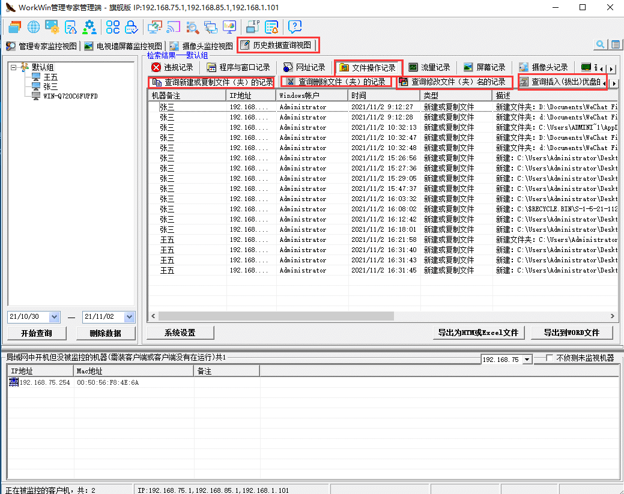The image size is (624, 494).
Task: Select WIN-Q720C6FUPFD in the machine tree
Action: coord(70,96)
